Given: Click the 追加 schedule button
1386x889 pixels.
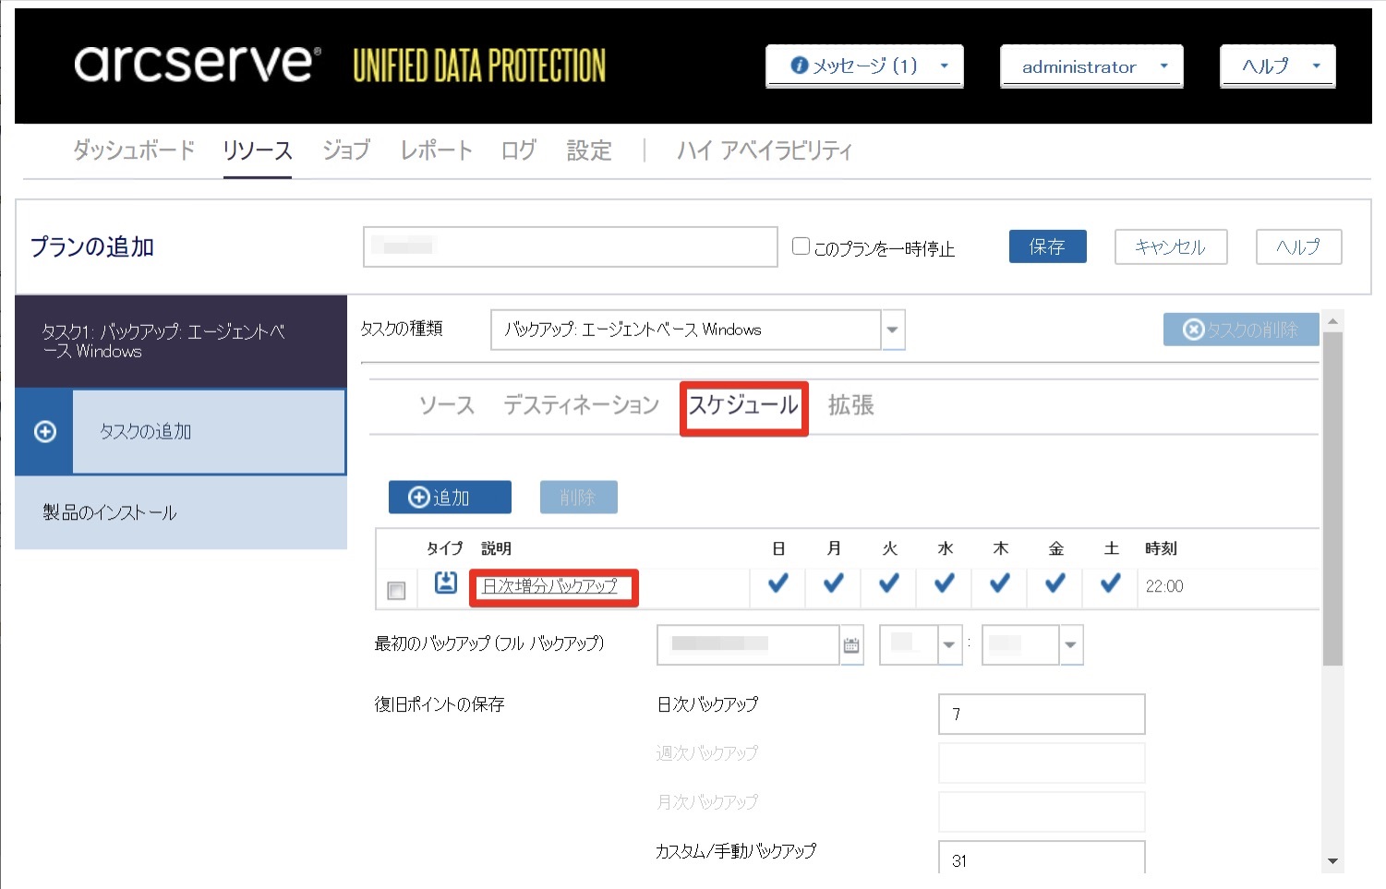Looking at the screenshot, I should point(450,497).
